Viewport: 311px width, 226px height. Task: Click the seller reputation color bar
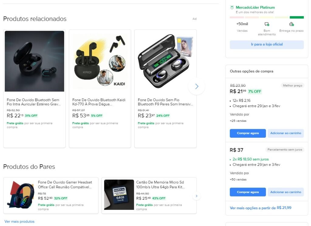(267, 17)
